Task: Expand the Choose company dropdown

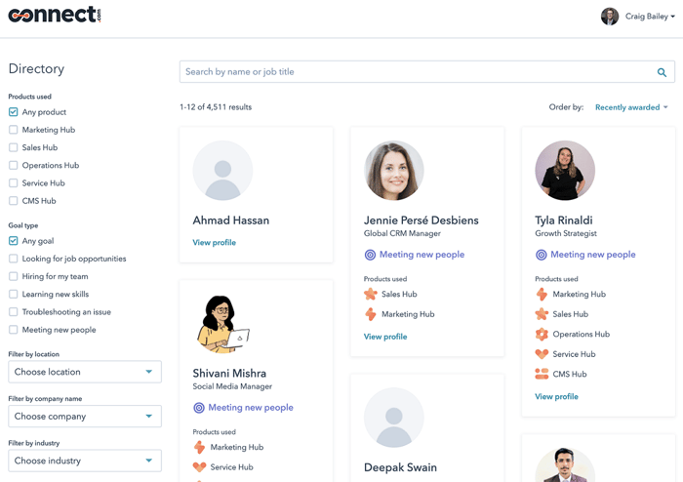Action: 85,417
